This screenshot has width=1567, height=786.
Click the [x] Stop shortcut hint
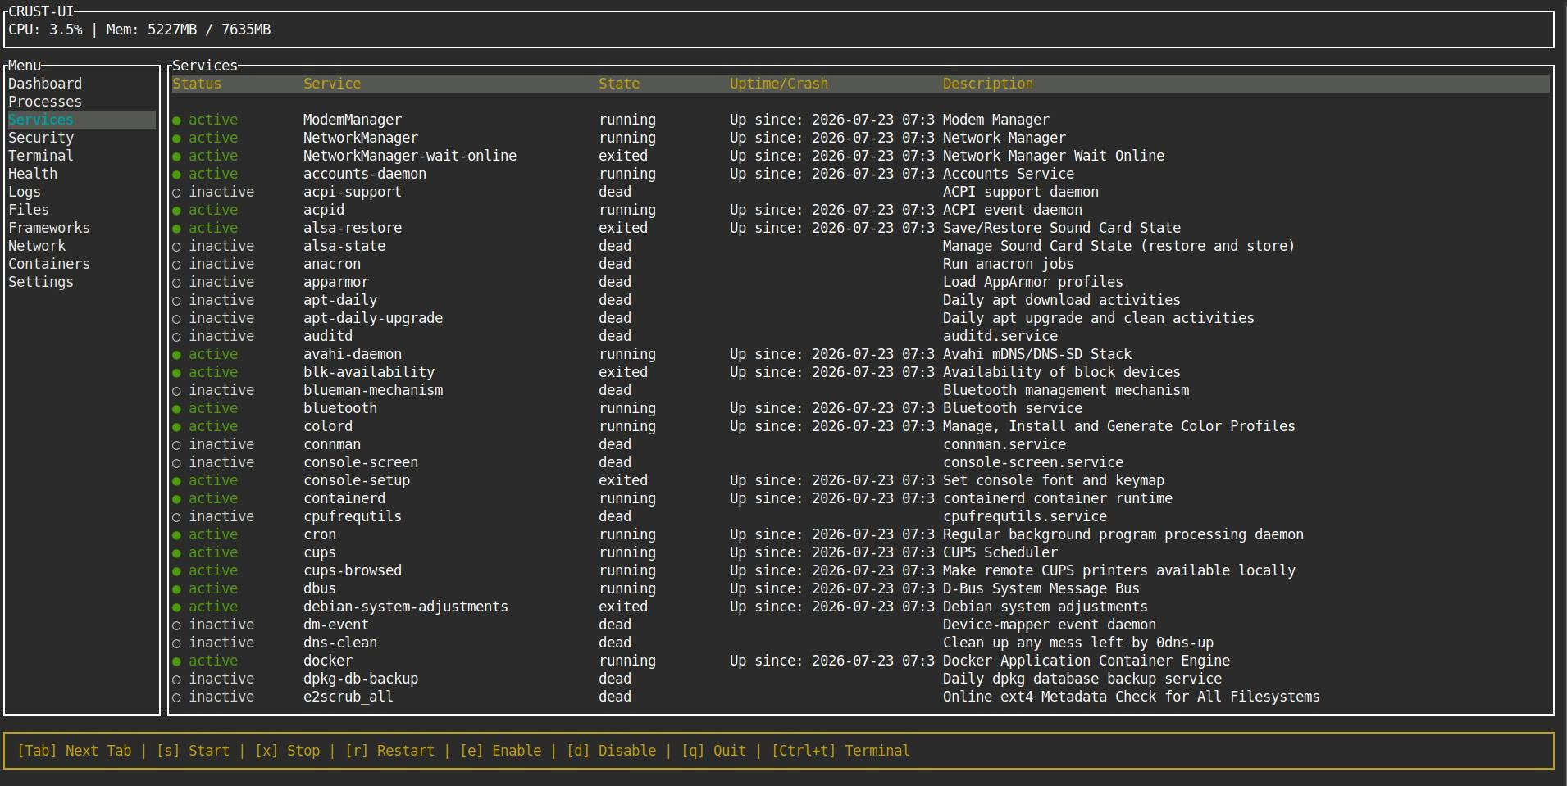click(287, 751)
